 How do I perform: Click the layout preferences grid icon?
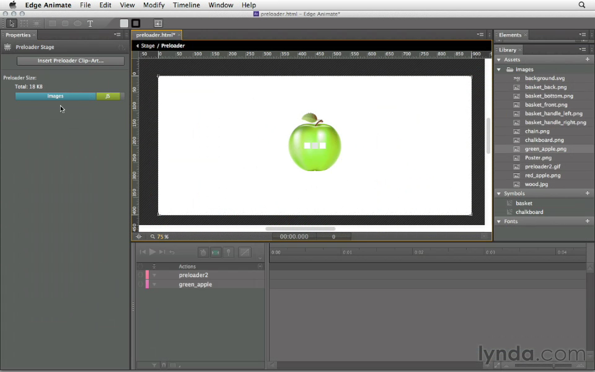click(x=158, y=24)
